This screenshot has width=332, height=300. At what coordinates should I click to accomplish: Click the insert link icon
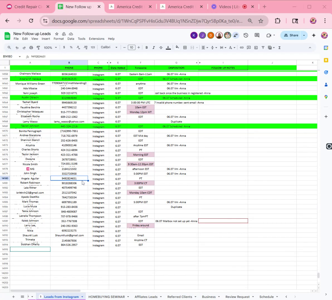241,47
